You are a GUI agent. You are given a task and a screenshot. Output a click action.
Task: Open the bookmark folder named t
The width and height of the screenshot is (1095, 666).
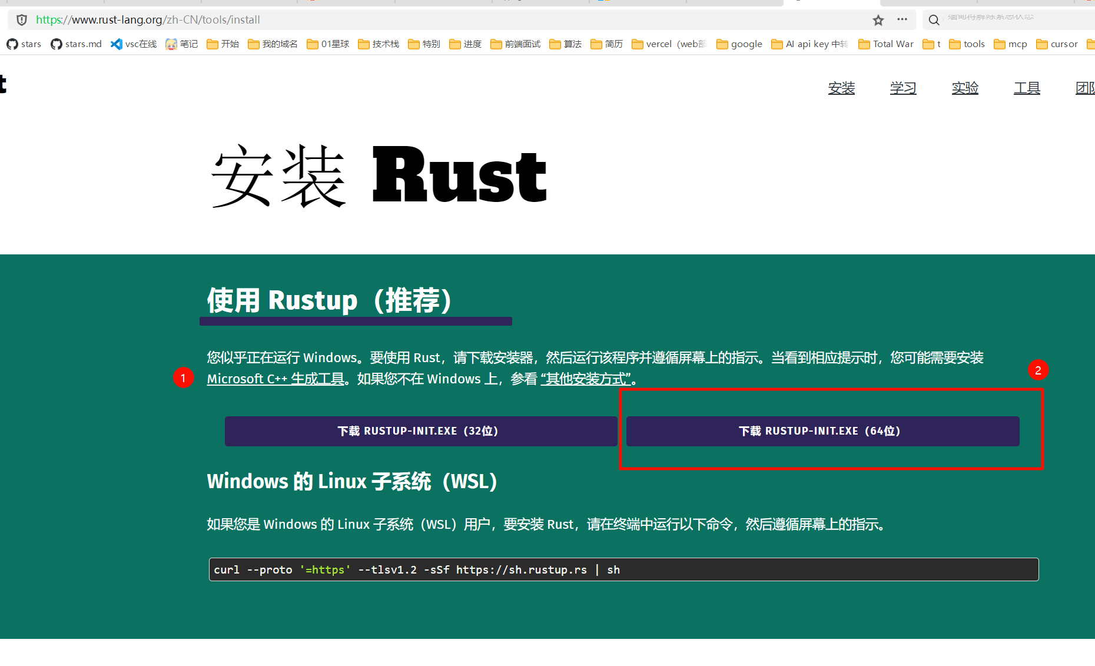coord(931,44)
